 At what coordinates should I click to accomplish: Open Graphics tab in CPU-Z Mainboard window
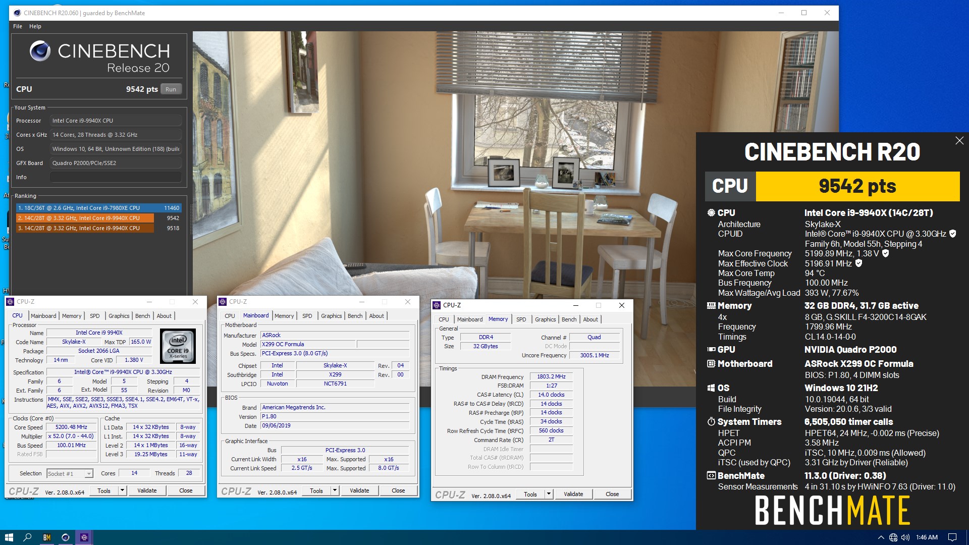pos(331,316)
